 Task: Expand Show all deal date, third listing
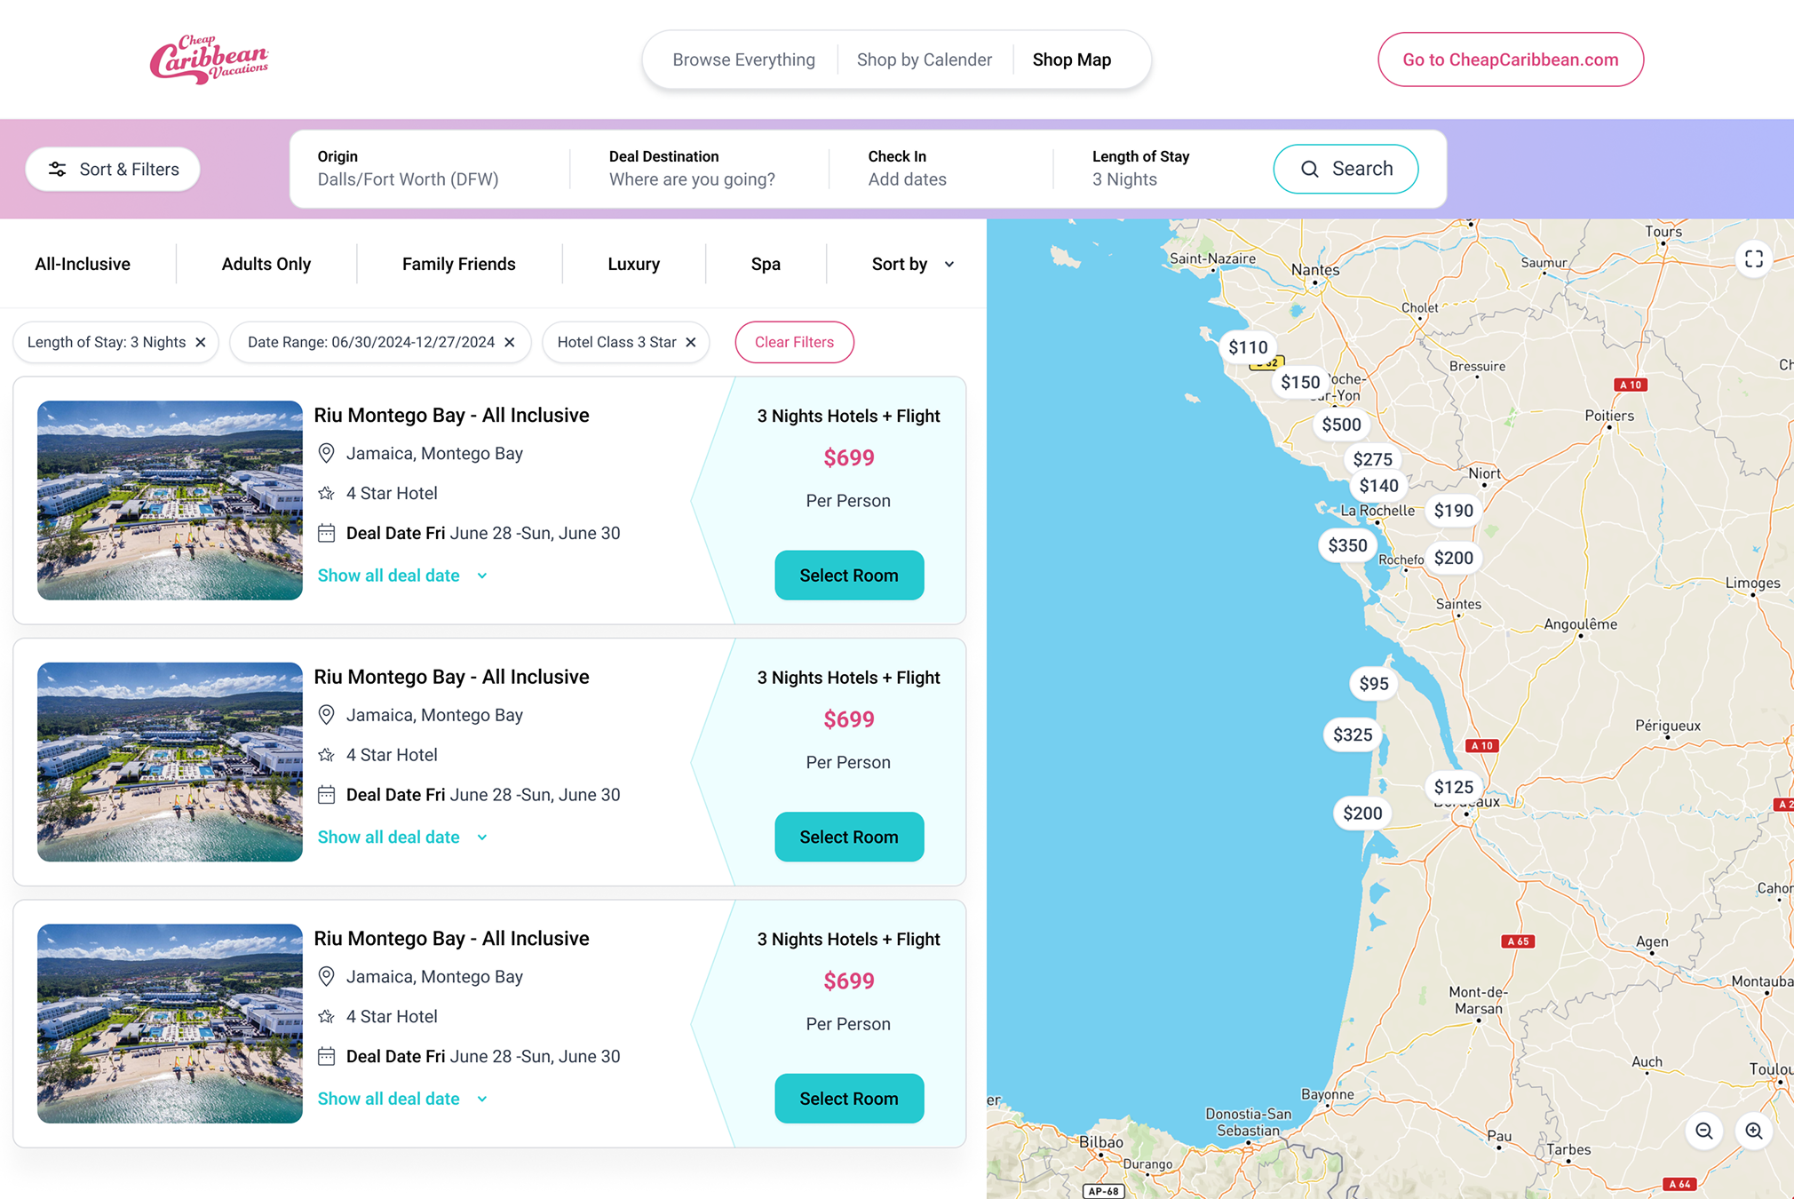(x=403, y=1099)
